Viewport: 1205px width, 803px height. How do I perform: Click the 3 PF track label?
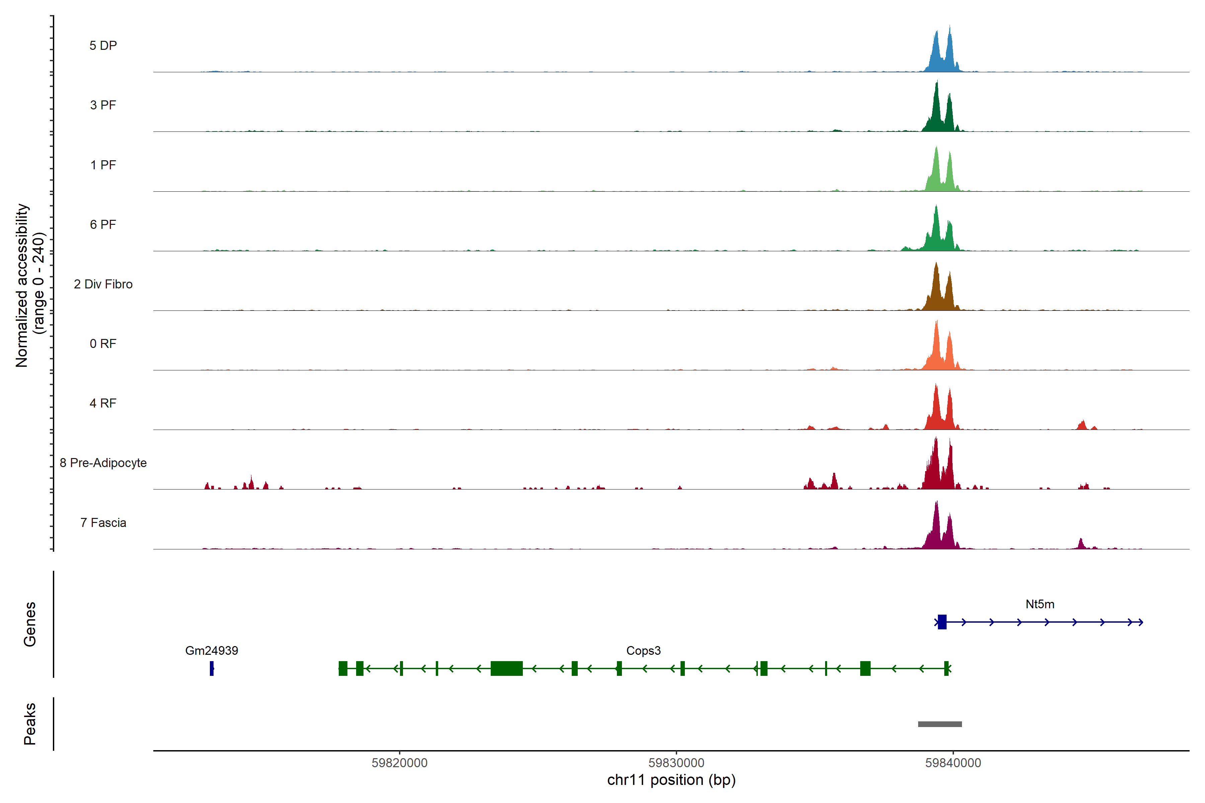pyautogui.click(x=103, y=105)
